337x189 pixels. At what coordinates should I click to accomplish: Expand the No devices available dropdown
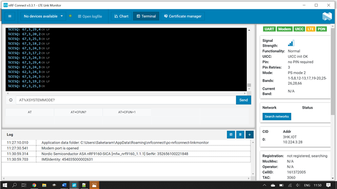pos(43,16)
